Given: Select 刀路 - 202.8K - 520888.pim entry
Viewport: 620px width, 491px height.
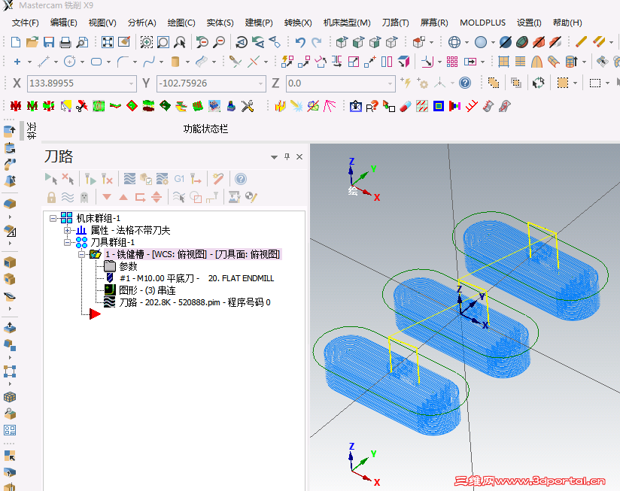Looking at the screenshot, I should [195, 302].
